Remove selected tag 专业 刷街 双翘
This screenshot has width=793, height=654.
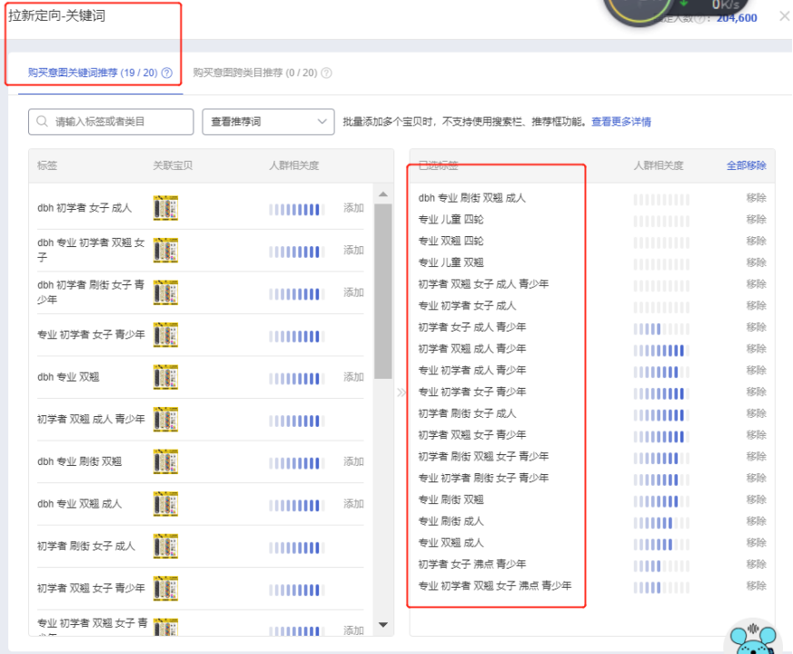756,500
